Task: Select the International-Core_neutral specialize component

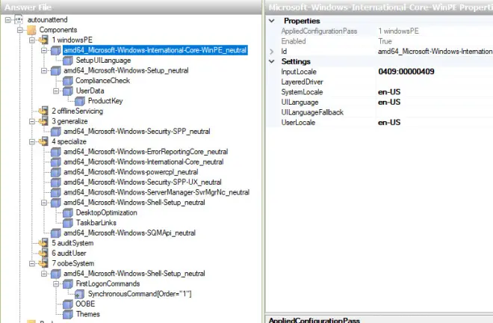Action: 143,161
